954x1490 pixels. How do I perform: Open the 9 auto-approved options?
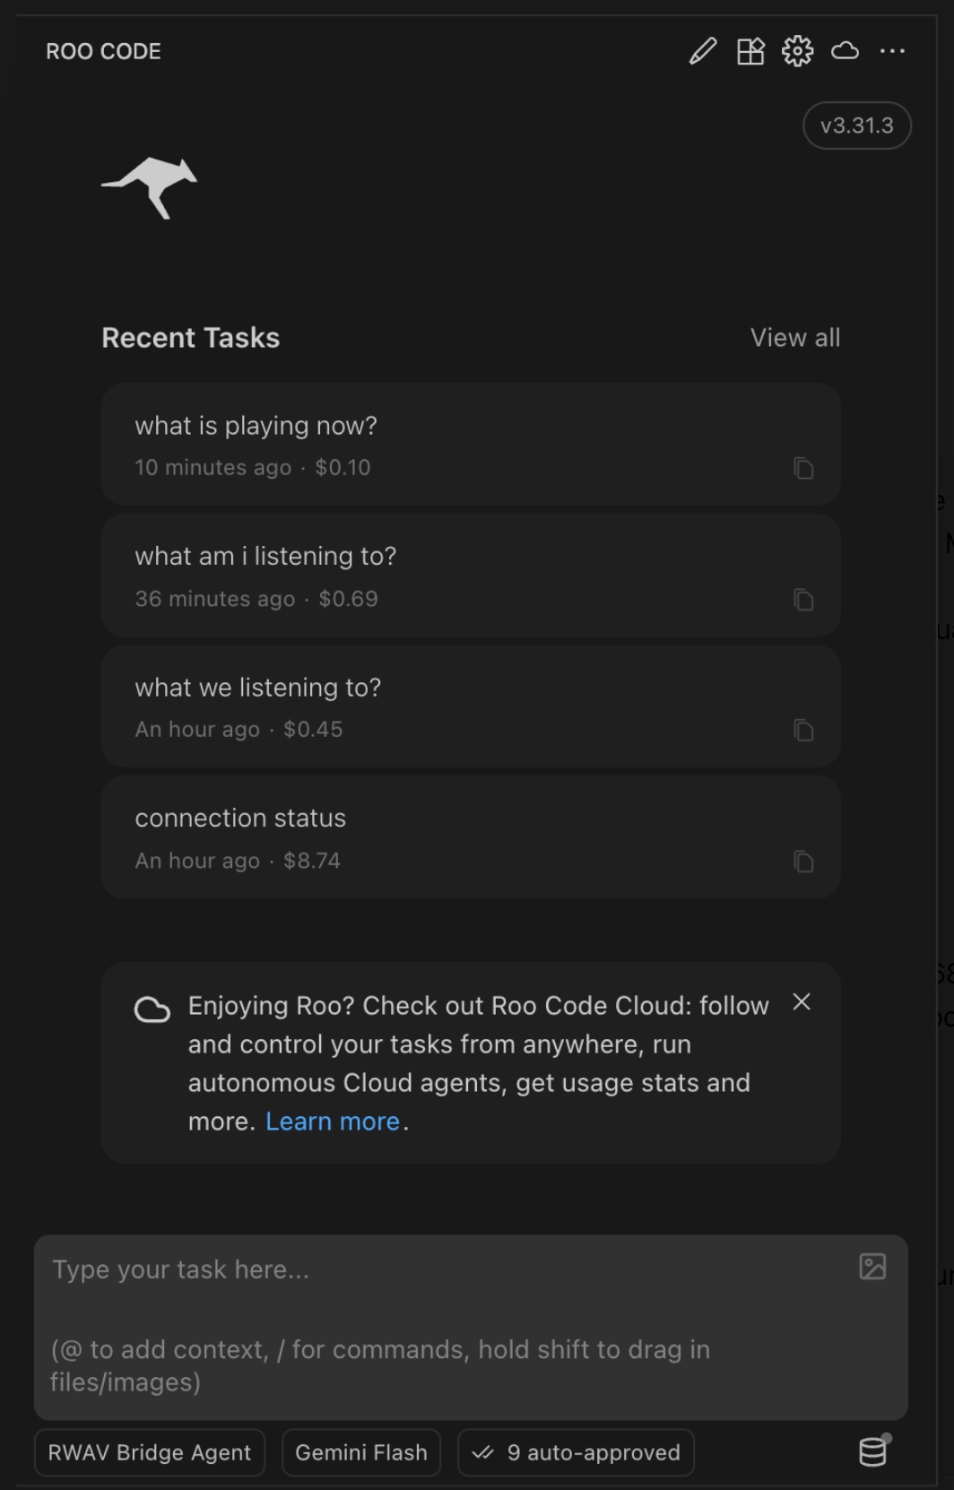tap(575, 1452)
